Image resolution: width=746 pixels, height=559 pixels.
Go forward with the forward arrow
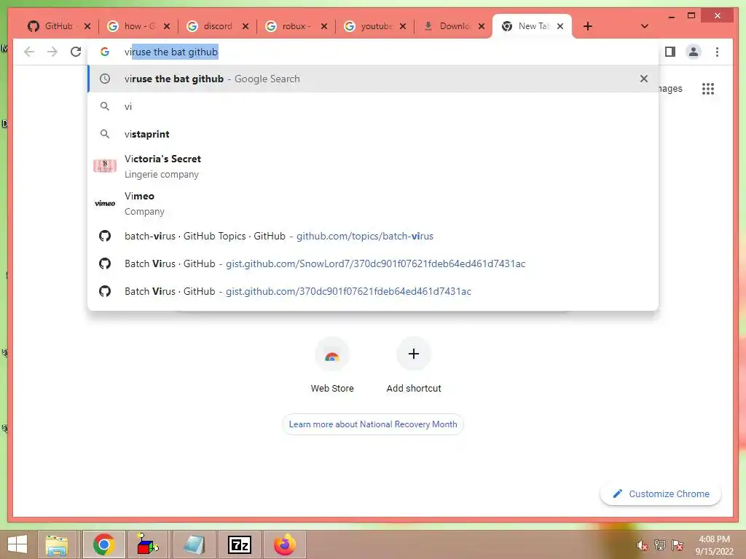(x=52, y=52)
